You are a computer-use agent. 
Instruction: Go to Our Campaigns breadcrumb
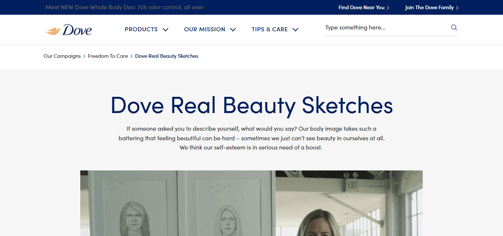pos(62,56)
